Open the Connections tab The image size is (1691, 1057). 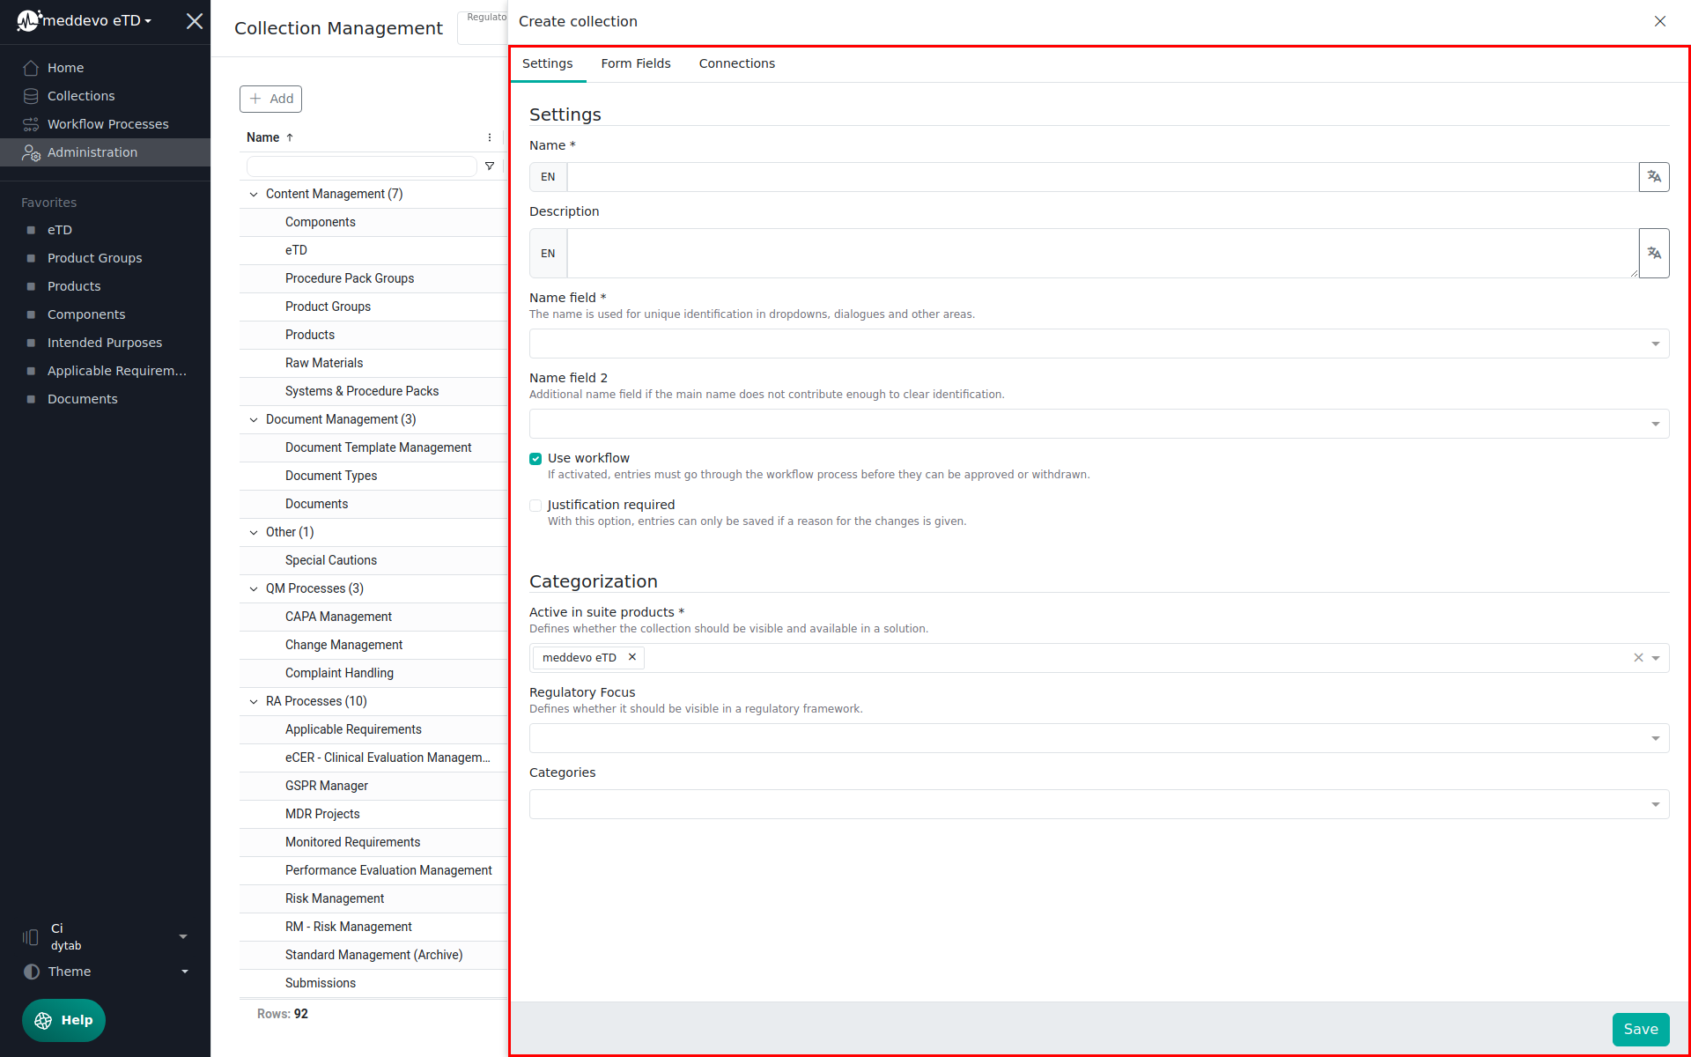[736, 63]
